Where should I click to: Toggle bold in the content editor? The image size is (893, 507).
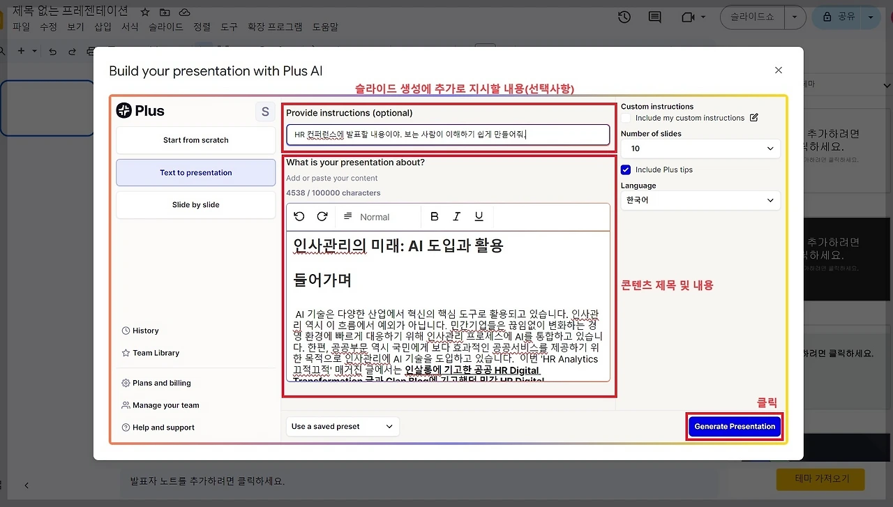pyautogui.click(x=434, y=217)
